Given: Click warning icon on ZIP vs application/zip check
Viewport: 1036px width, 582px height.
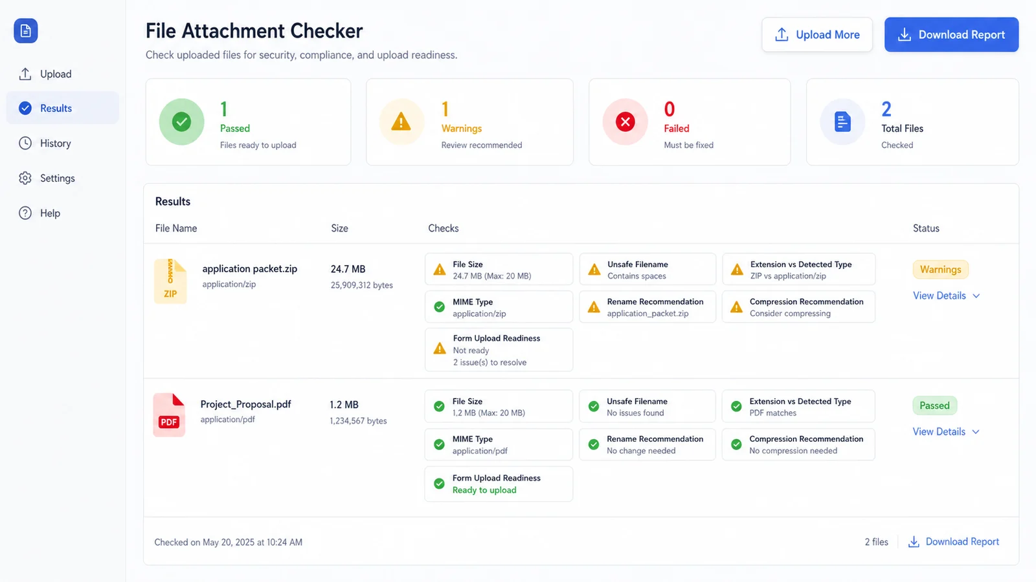Looking at the screenshot, I should tap(737, 270).
